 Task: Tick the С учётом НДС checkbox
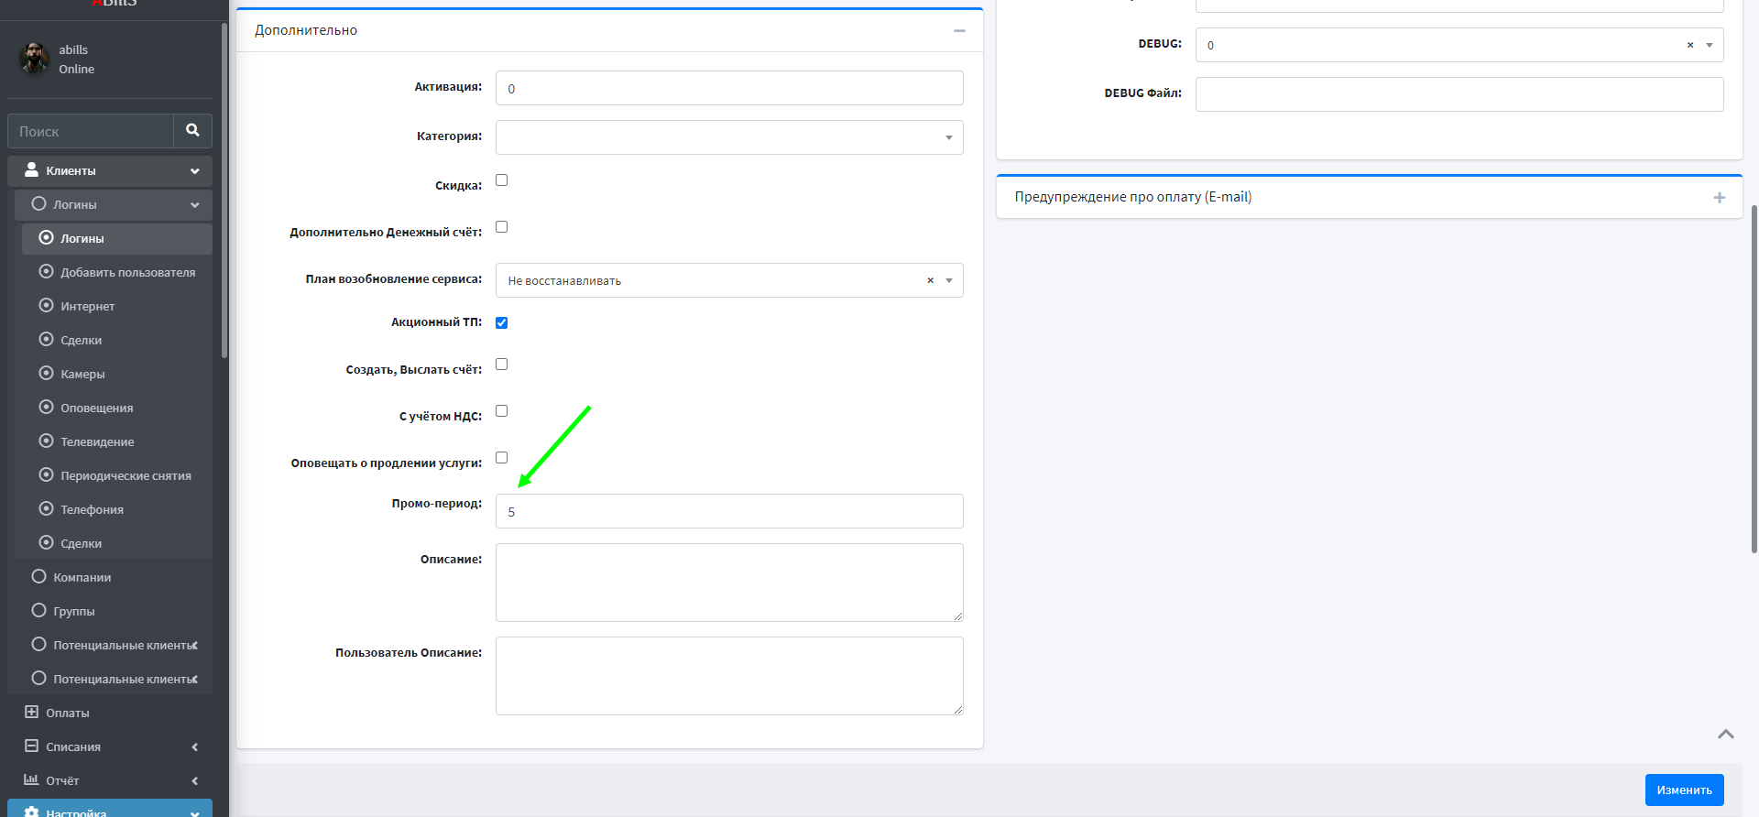501,411
